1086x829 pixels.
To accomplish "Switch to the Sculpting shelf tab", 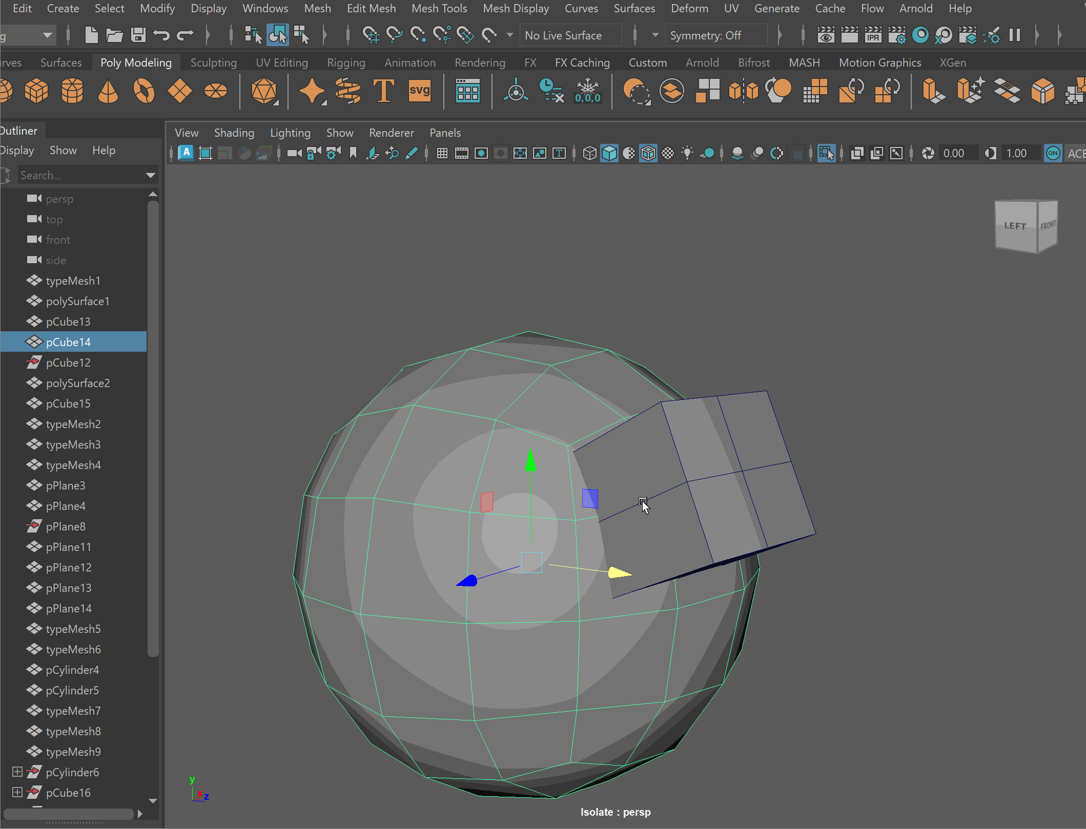I will [213, 63].
